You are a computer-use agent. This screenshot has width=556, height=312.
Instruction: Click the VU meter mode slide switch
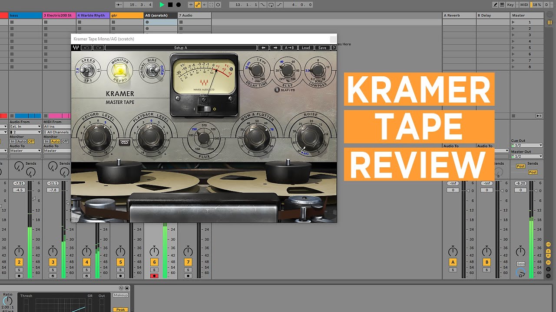(204, 109)
